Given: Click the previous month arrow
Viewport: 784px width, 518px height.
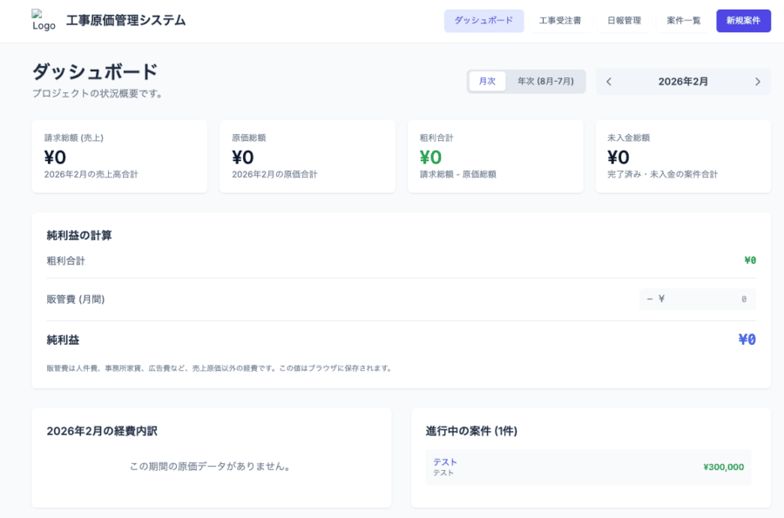Looking at the screenshot, I should tap(608, 81).
